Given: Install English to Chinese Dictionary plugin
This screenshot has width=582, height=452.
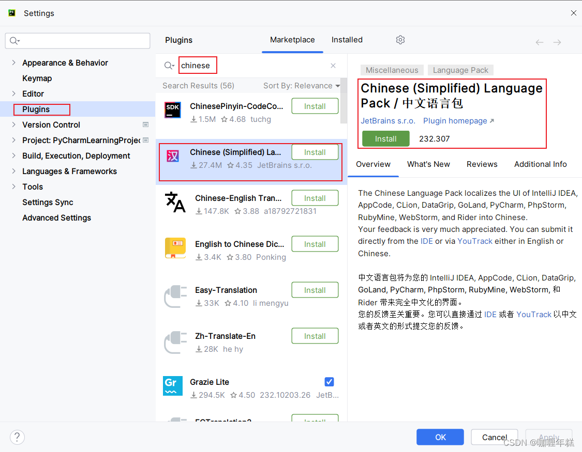Looking at the screenshot, I should pos(315,244).
